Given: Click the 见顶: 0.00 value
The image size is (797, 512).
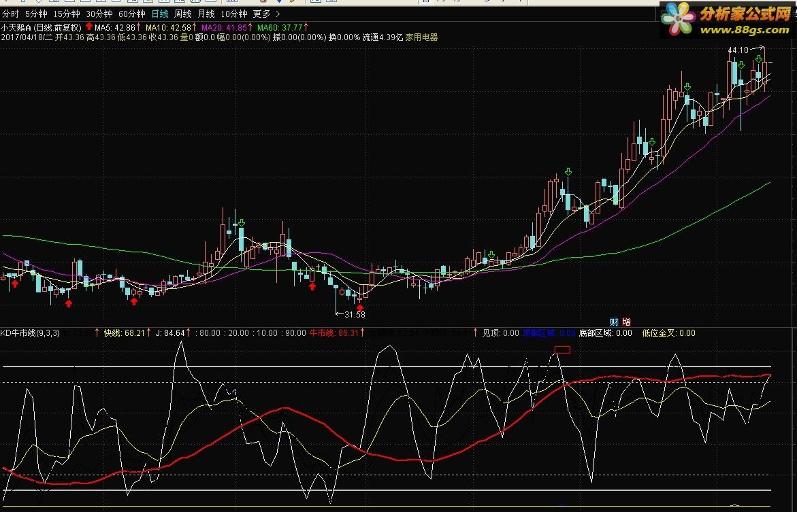Looking at the screenshot, I should coord(500,332).
